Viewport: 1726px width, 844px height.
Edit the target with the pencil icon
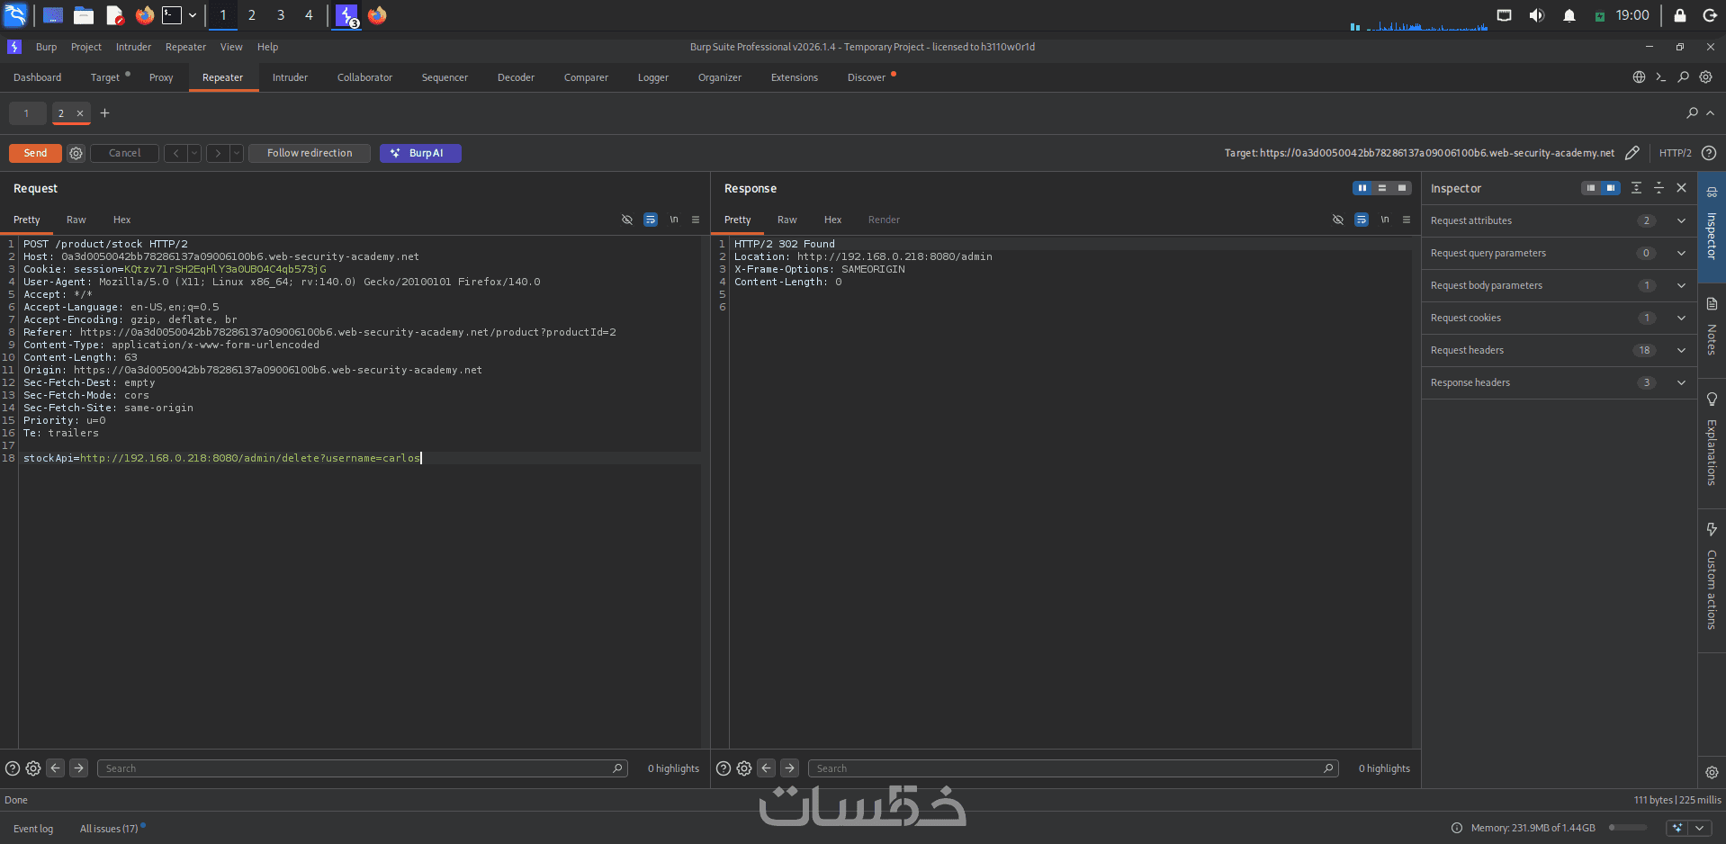[1632, 153]
